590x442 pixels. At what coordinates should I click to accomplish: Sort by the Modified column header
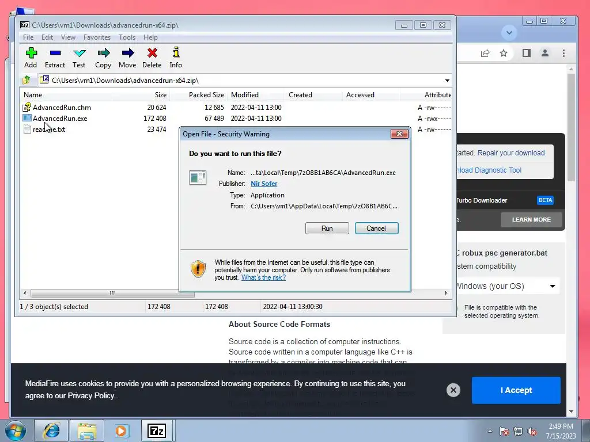[x=256, y=95]
